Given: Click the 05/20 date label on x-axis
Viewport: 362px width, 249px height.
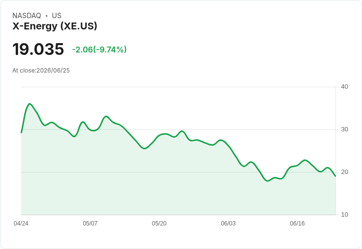Looking at the screenshot, I should (159, 224).
